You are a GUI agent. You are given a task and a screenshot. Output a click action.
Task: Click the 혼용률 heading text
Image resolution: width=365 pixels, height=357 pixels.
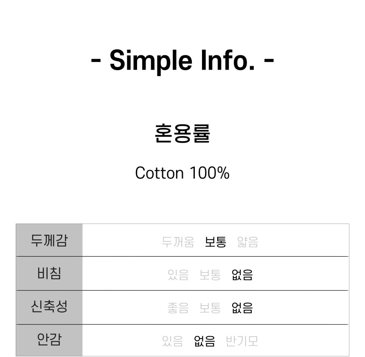(182, 133)
